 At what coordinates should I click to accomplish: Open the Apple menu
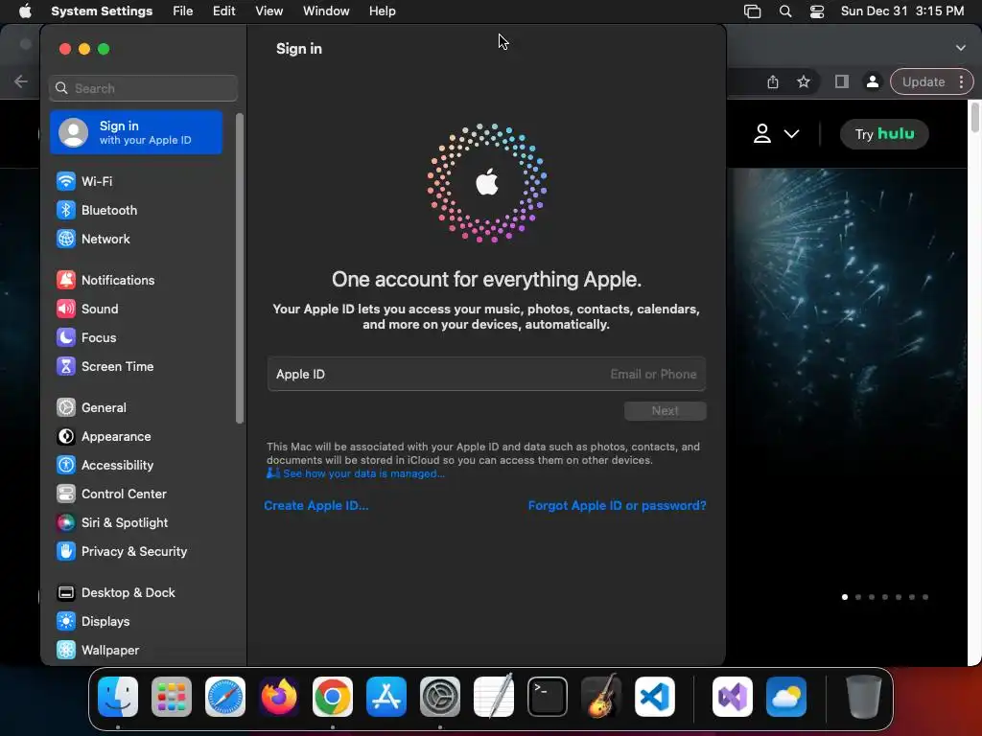25,11
